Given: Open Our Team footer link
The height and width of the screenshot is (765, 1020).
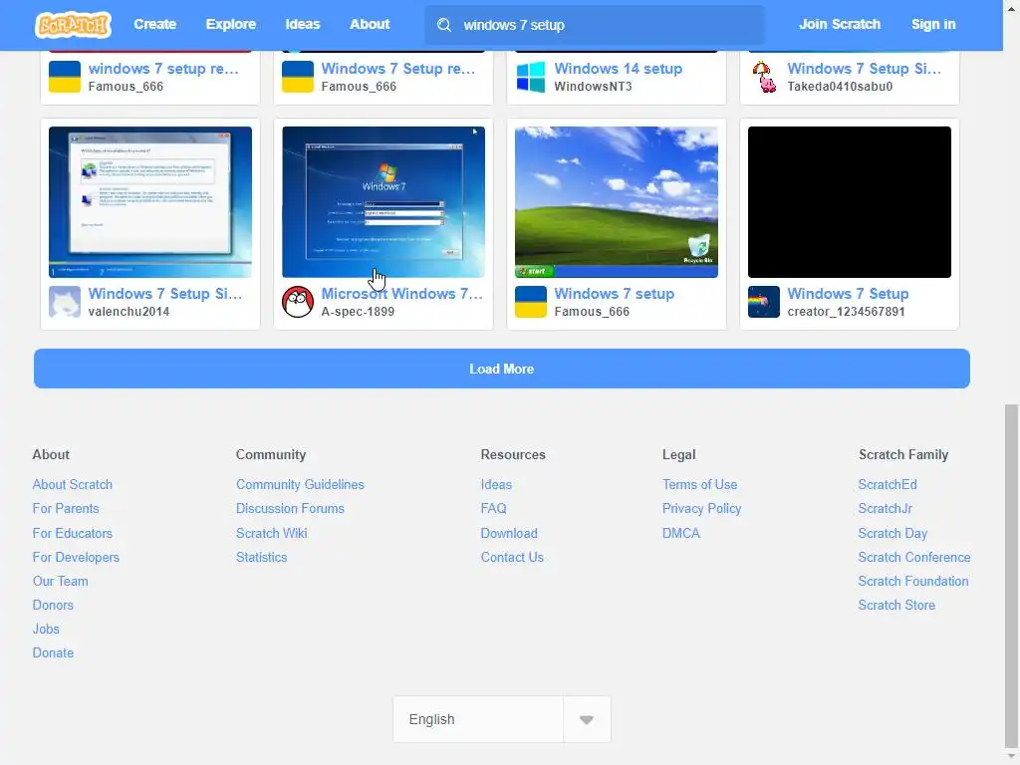Looking at the screenshot, I should pyautogui.click(x=61, y=582).
